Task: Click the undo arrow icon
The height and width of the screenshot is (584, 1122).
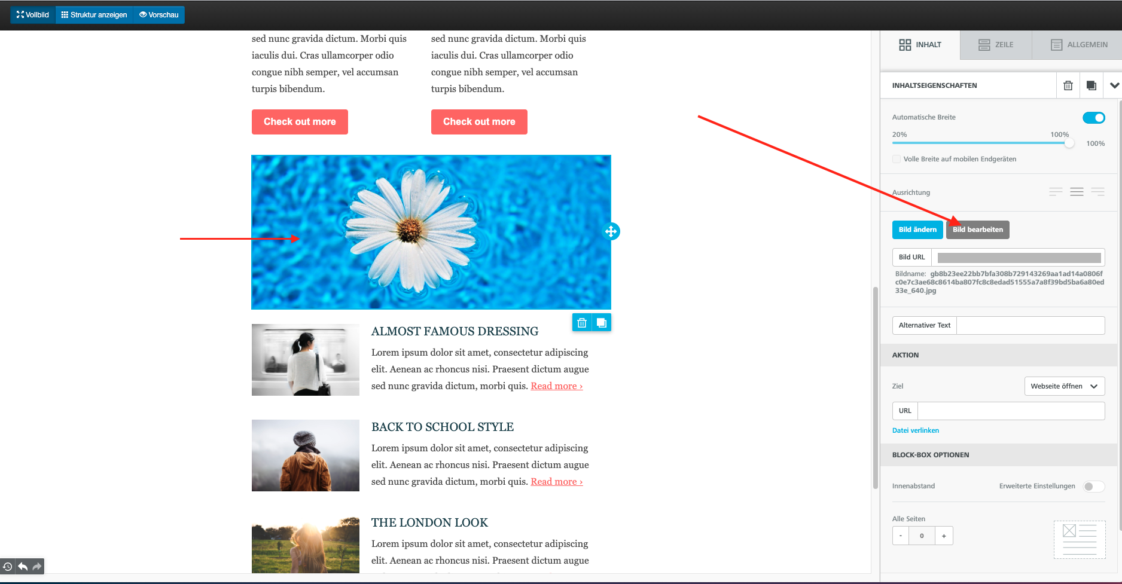Action: pyautogui.click(x=23, y=566)
